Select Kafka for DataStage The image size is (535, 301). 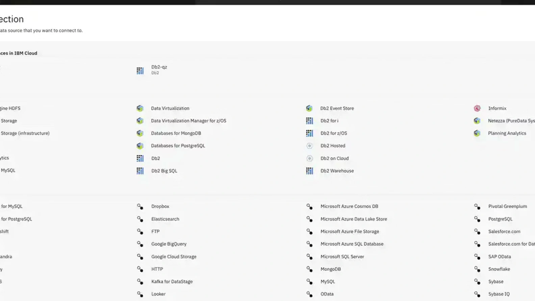pyautogui.click(x=172, y=282)
